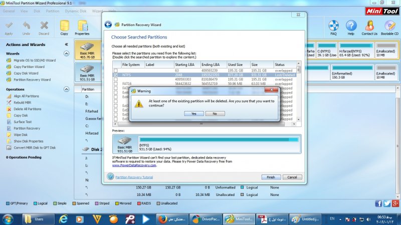Screen dimensions: 401x225
Task: Open the FAQ lifebuoy icon
Action: pos(333,27)
